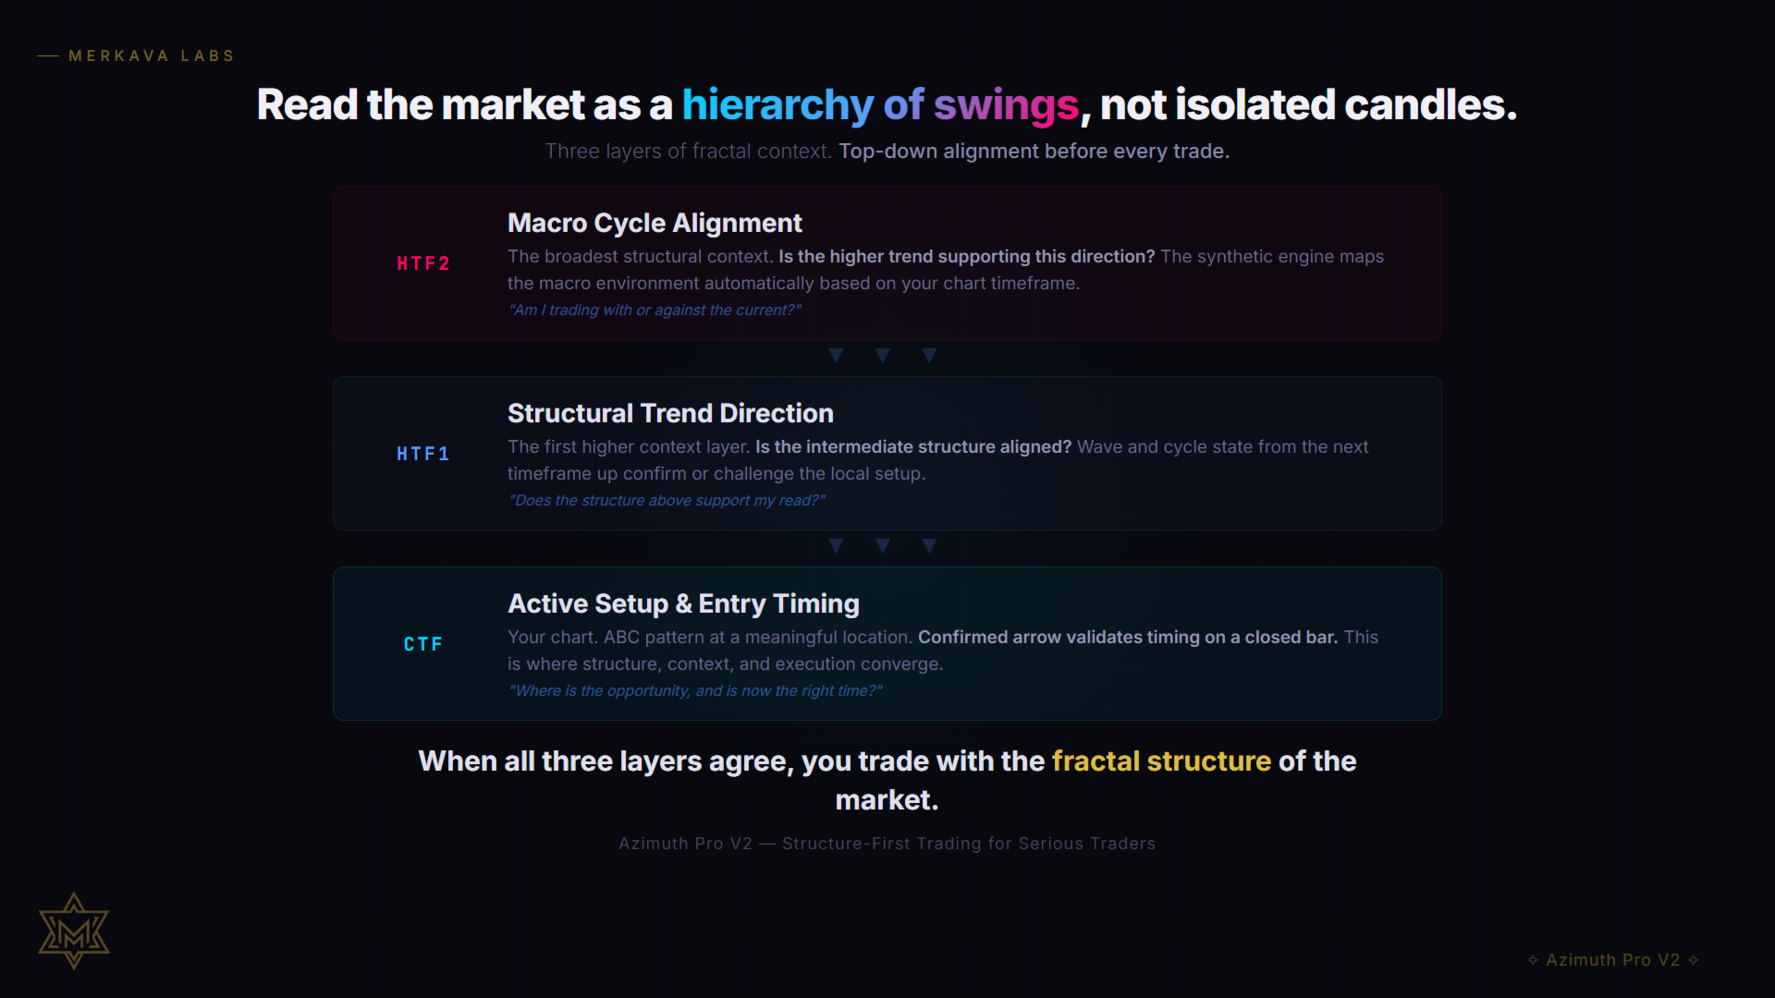Image resolution: width=1775 pixels, height=998 pixels.
Task: Click the rightmost down arrow beneath the HTF1 card
Action: pyautogui.click(x=929, y=546)
